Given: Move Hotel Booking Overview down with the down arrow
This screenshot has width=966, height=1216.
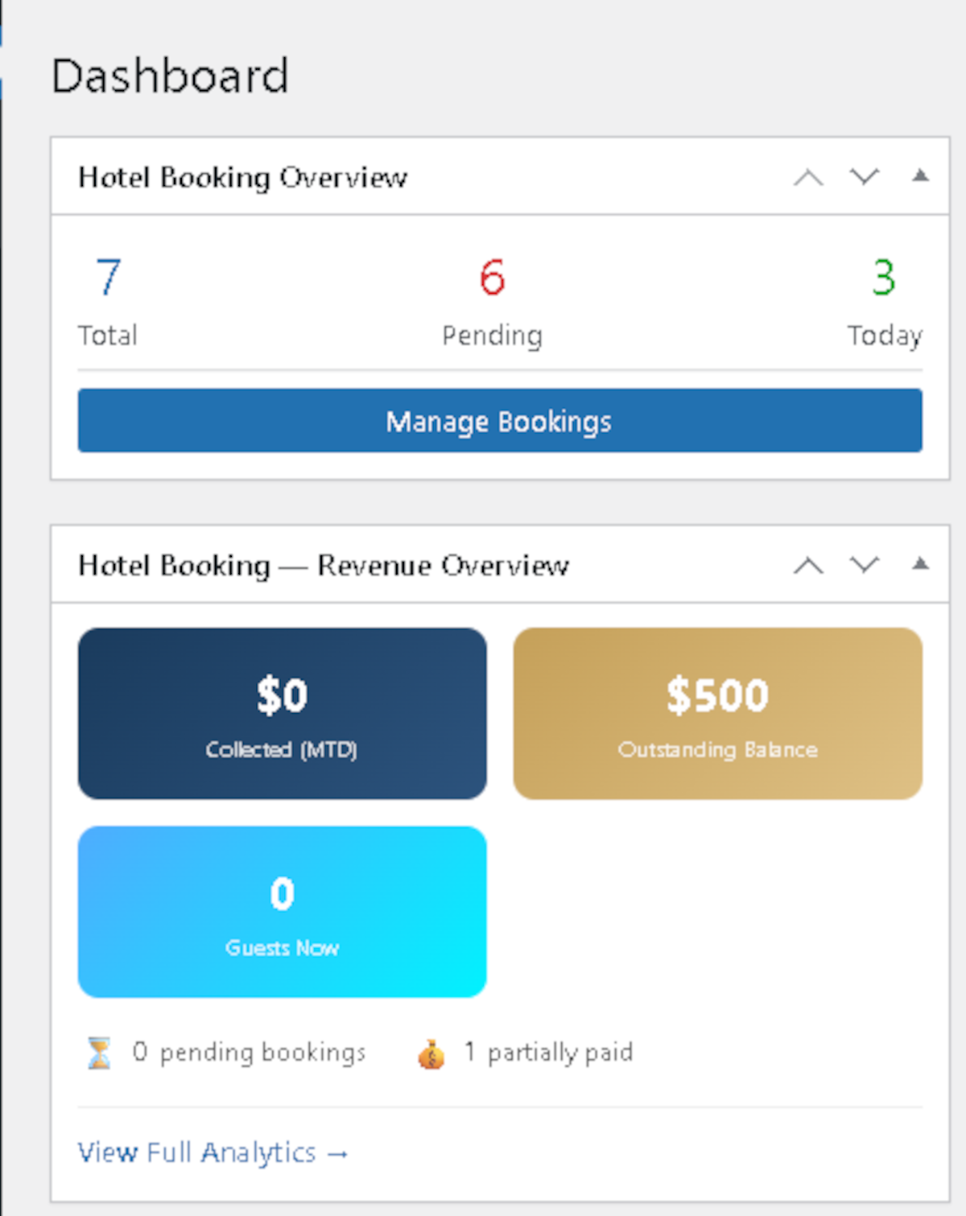Looking at the screenshot, I should tap(864, 178).
